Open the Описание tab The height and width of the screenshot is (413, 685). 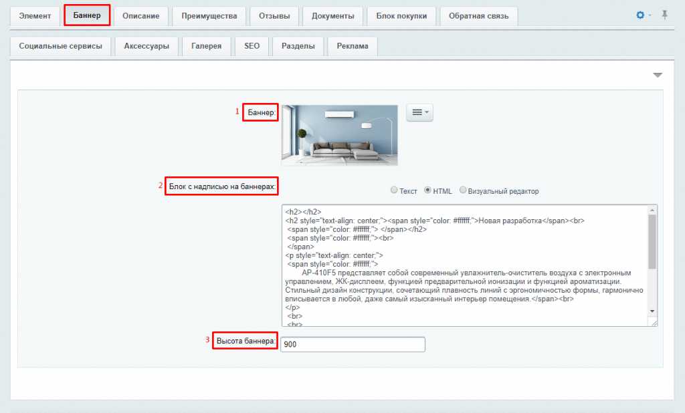[x=140, y=15]
